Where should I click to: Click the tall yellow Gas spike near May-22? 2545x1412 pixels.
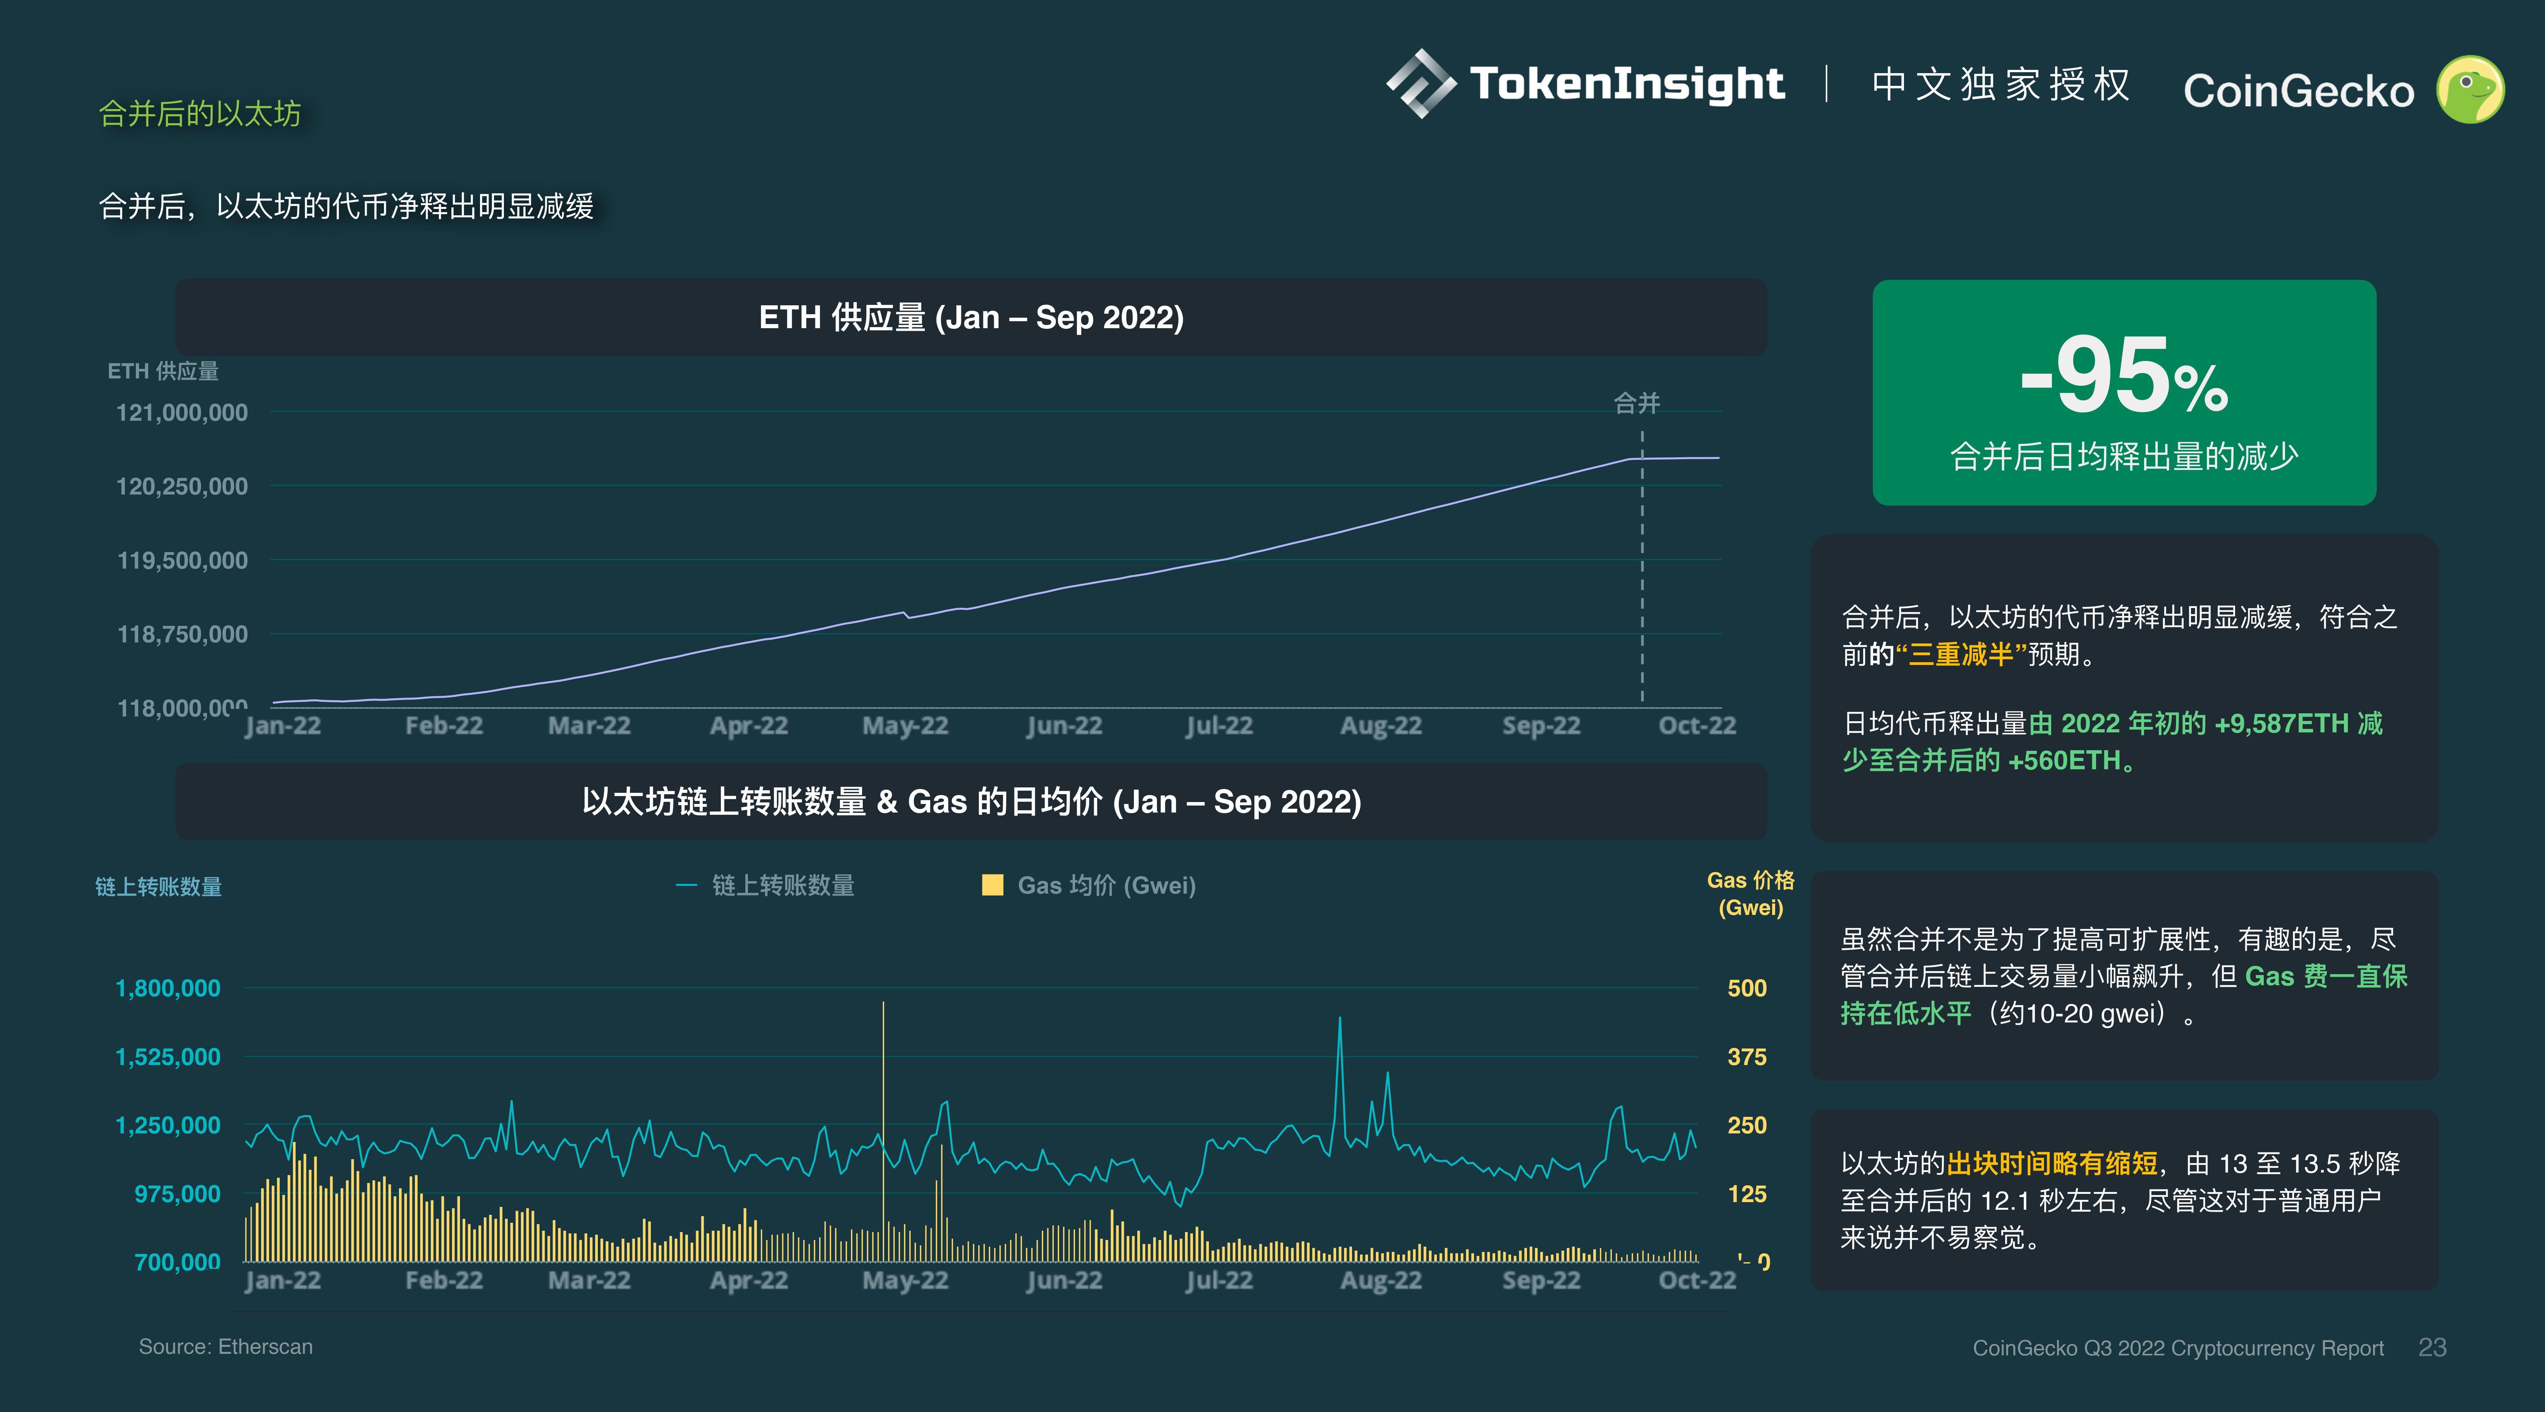883,1086
